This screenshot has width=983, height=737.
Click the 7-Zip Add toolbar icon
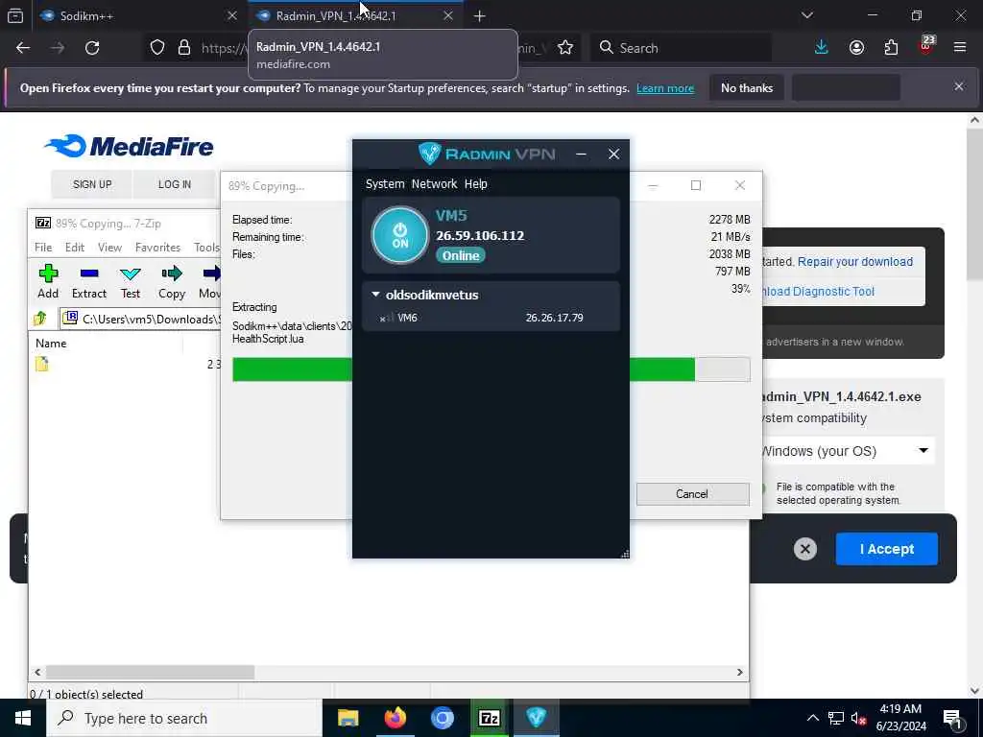(x=48, y=281)
